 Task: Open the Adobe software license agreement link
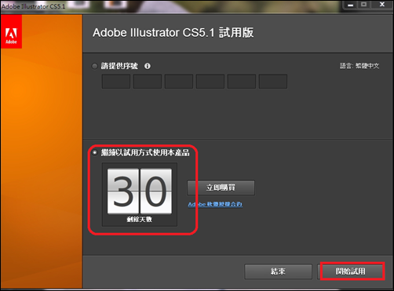pos(215,204)
